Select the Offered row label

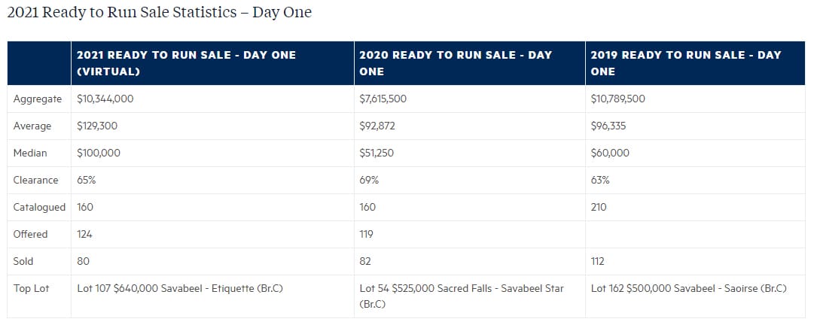[x=30, y=234]
